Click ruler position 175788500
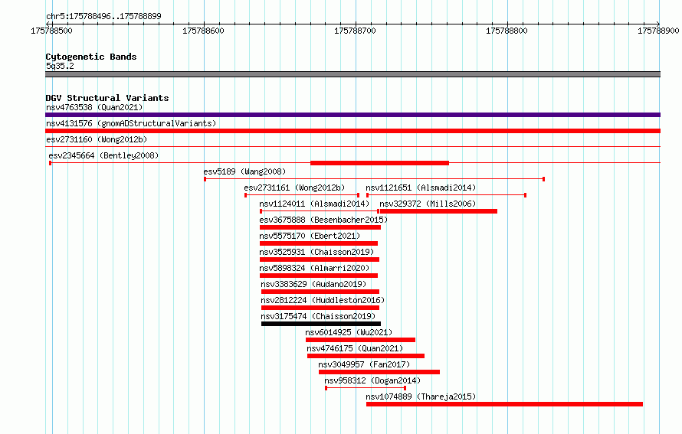Viewport: 682px width, 434px height. click(x=51, y=31)
